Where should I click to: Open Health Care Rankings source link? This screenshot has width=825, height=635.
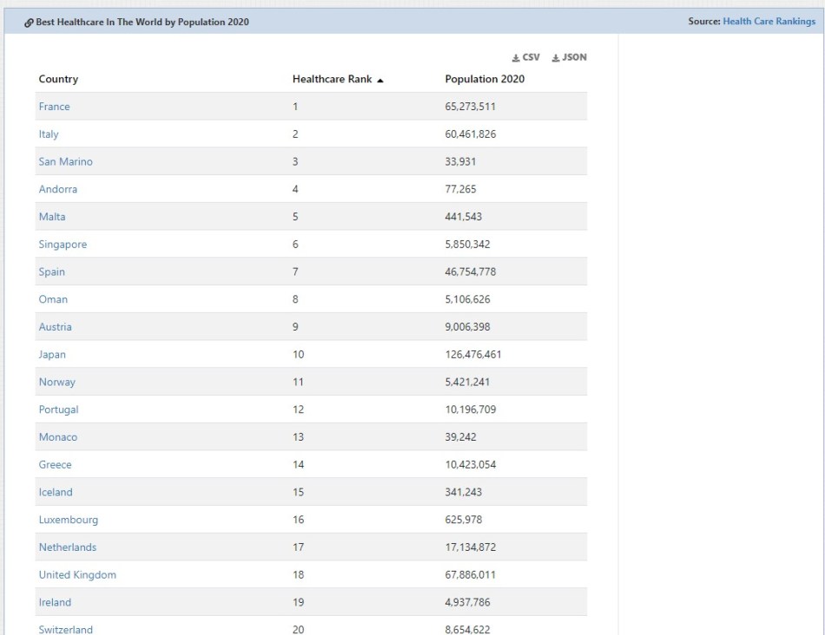click(x=769, y=22)
